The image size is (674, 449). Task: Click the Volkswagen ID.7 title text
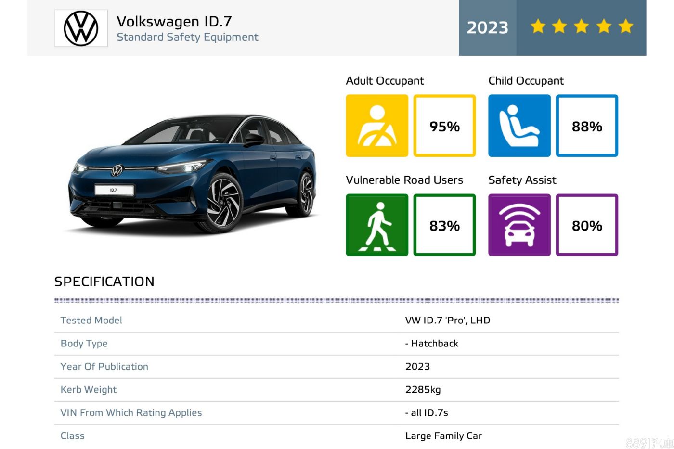tap(174, 21)
